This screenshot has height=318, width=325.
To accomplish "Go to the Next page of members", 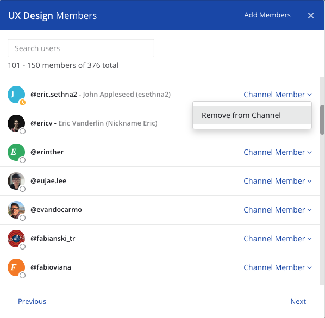I will pyautogui.click(x=298, y=301).
